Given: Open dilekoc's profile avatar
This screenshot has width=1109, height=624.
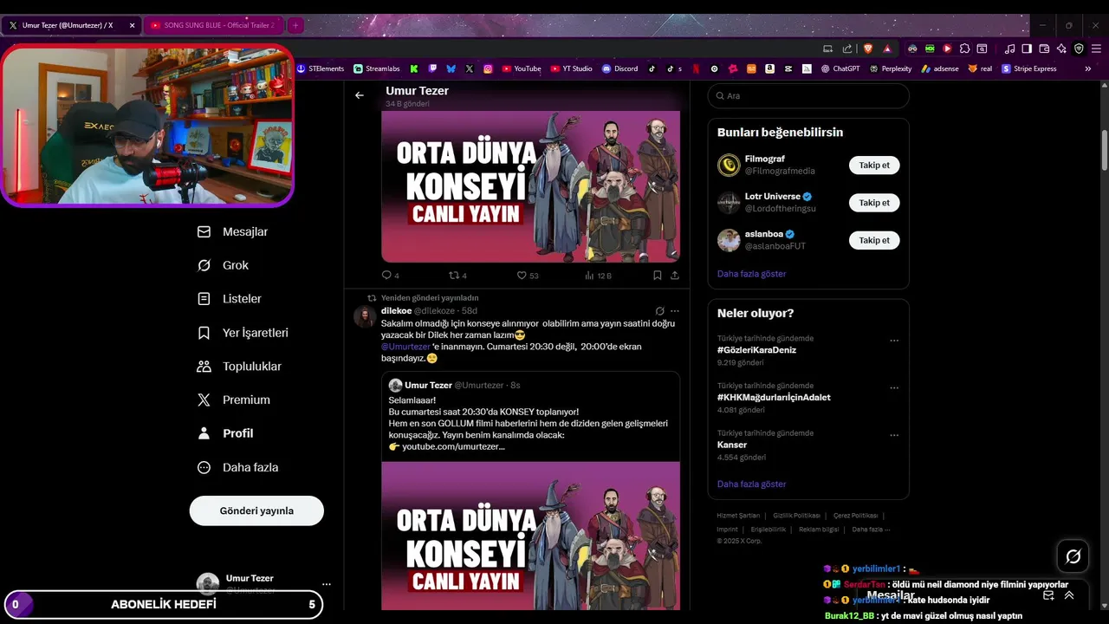Looking at the screenshot, I should [365, 316].
